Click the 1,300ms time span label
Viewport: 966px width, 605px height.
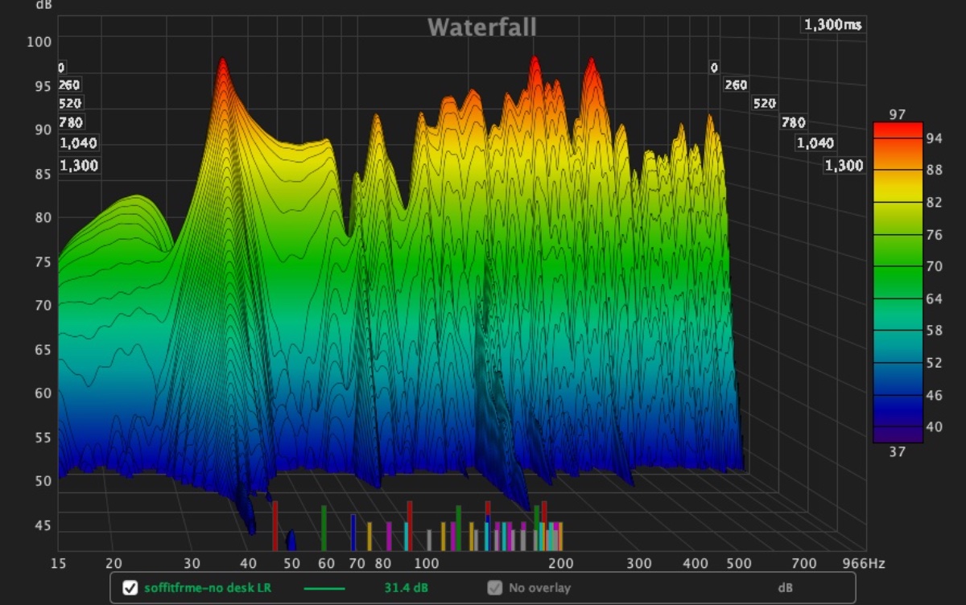[832, 25]
